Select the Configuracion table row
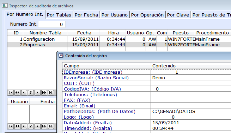 click(119, 39)
